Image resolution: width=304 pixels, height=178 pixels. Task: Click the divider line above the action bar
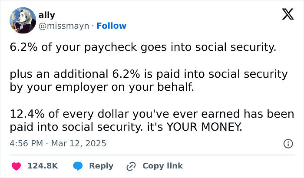click(x=152, y=155)
